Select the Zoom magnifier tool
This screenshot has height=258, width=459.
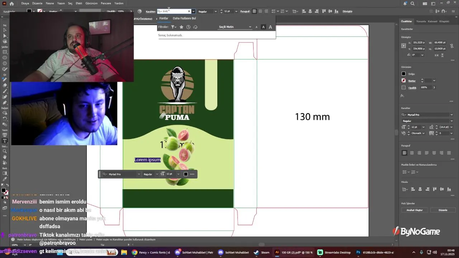(x=5, y=151)
